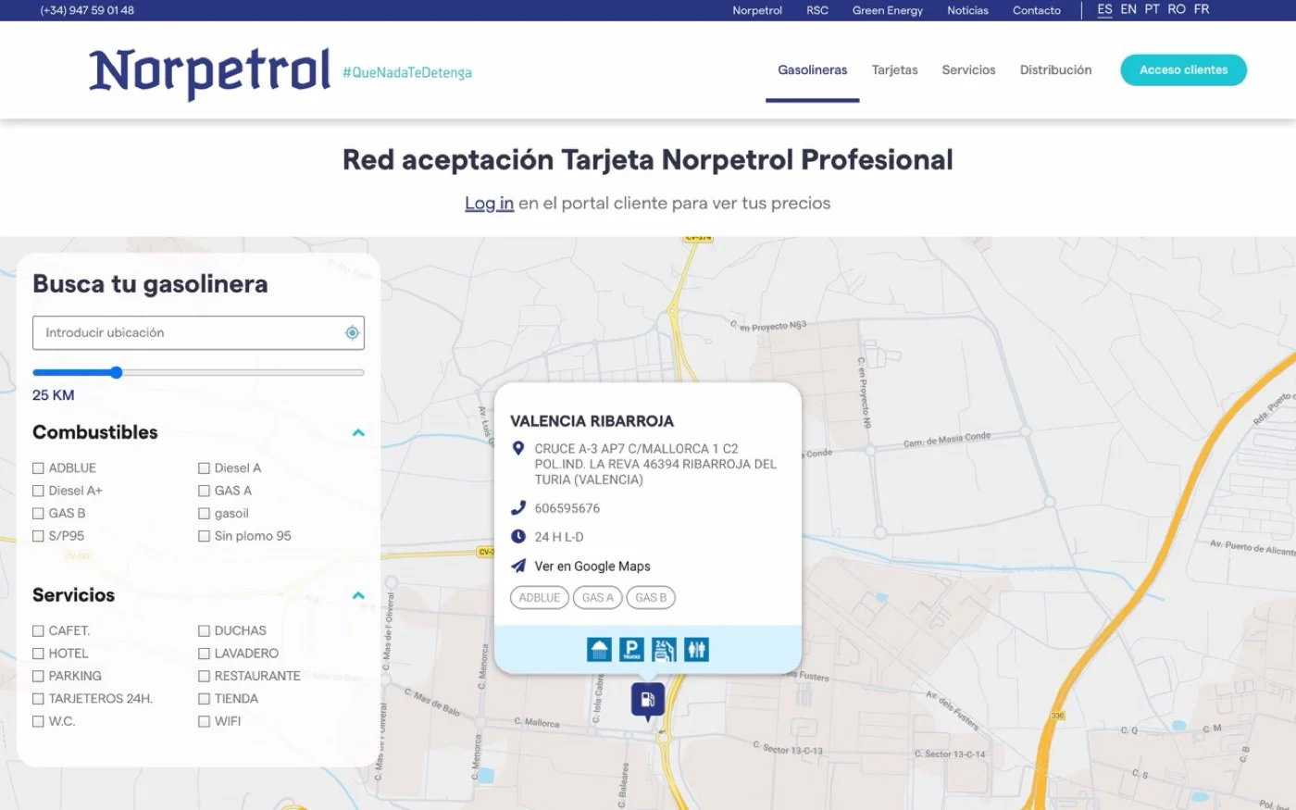The height and width of the screenshot is (810, 1296).
Task: Go to Servicios in main navigation
Action: [968, 70]
